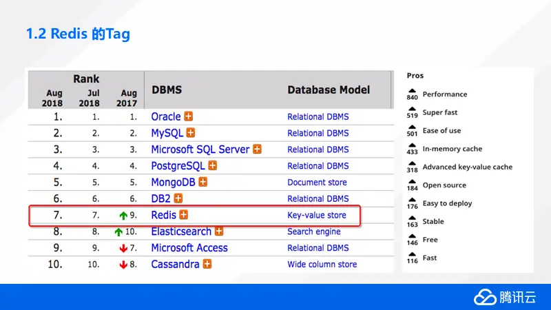Click the orange plus icon beside MySQL
Viewport: 551px width, 310px height.
[x=191, y=132]
